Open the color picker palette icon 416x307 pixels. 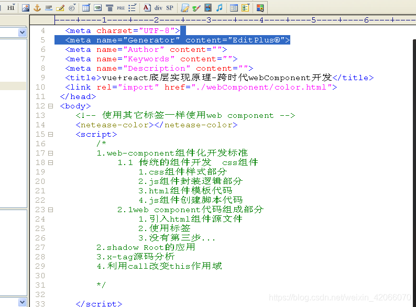point(260,8)
